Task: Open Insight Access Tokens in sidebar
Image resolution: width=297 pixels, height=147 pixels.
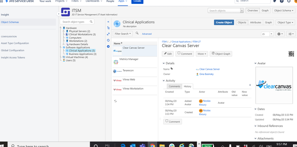Action: pyautogui.click(x=13, y=57)
